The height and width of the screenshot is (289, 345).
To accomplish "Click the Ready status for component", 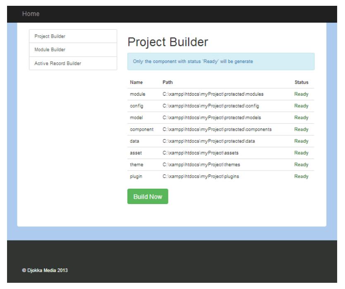I will pos(301,130).
